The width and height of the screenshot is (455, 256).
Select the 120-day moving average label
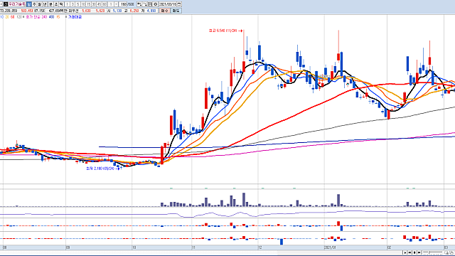tap(19, 17)
